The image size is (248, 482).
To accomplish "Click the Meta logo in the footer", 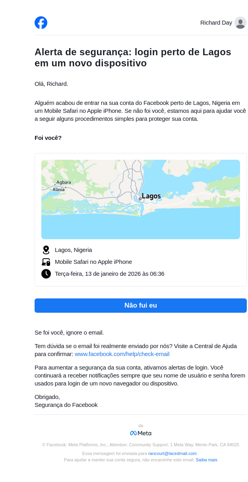I will pos(141,433).
